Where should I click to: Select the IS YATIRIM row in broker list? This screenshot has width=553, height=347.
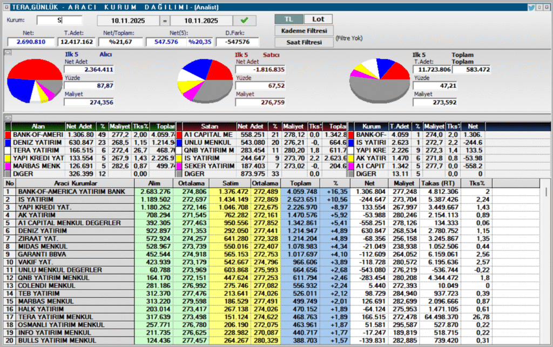(272, 199)
